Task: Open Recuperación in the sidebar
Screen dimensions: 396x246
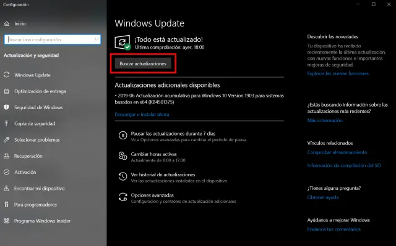Action: pos(28,156)
